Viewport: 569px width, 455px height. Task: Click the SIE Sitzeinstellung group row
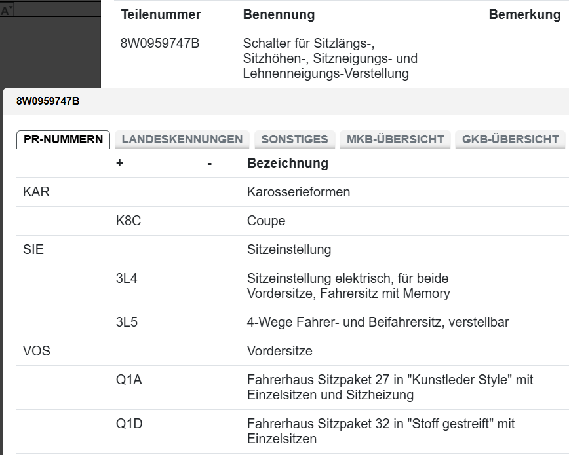292,250
